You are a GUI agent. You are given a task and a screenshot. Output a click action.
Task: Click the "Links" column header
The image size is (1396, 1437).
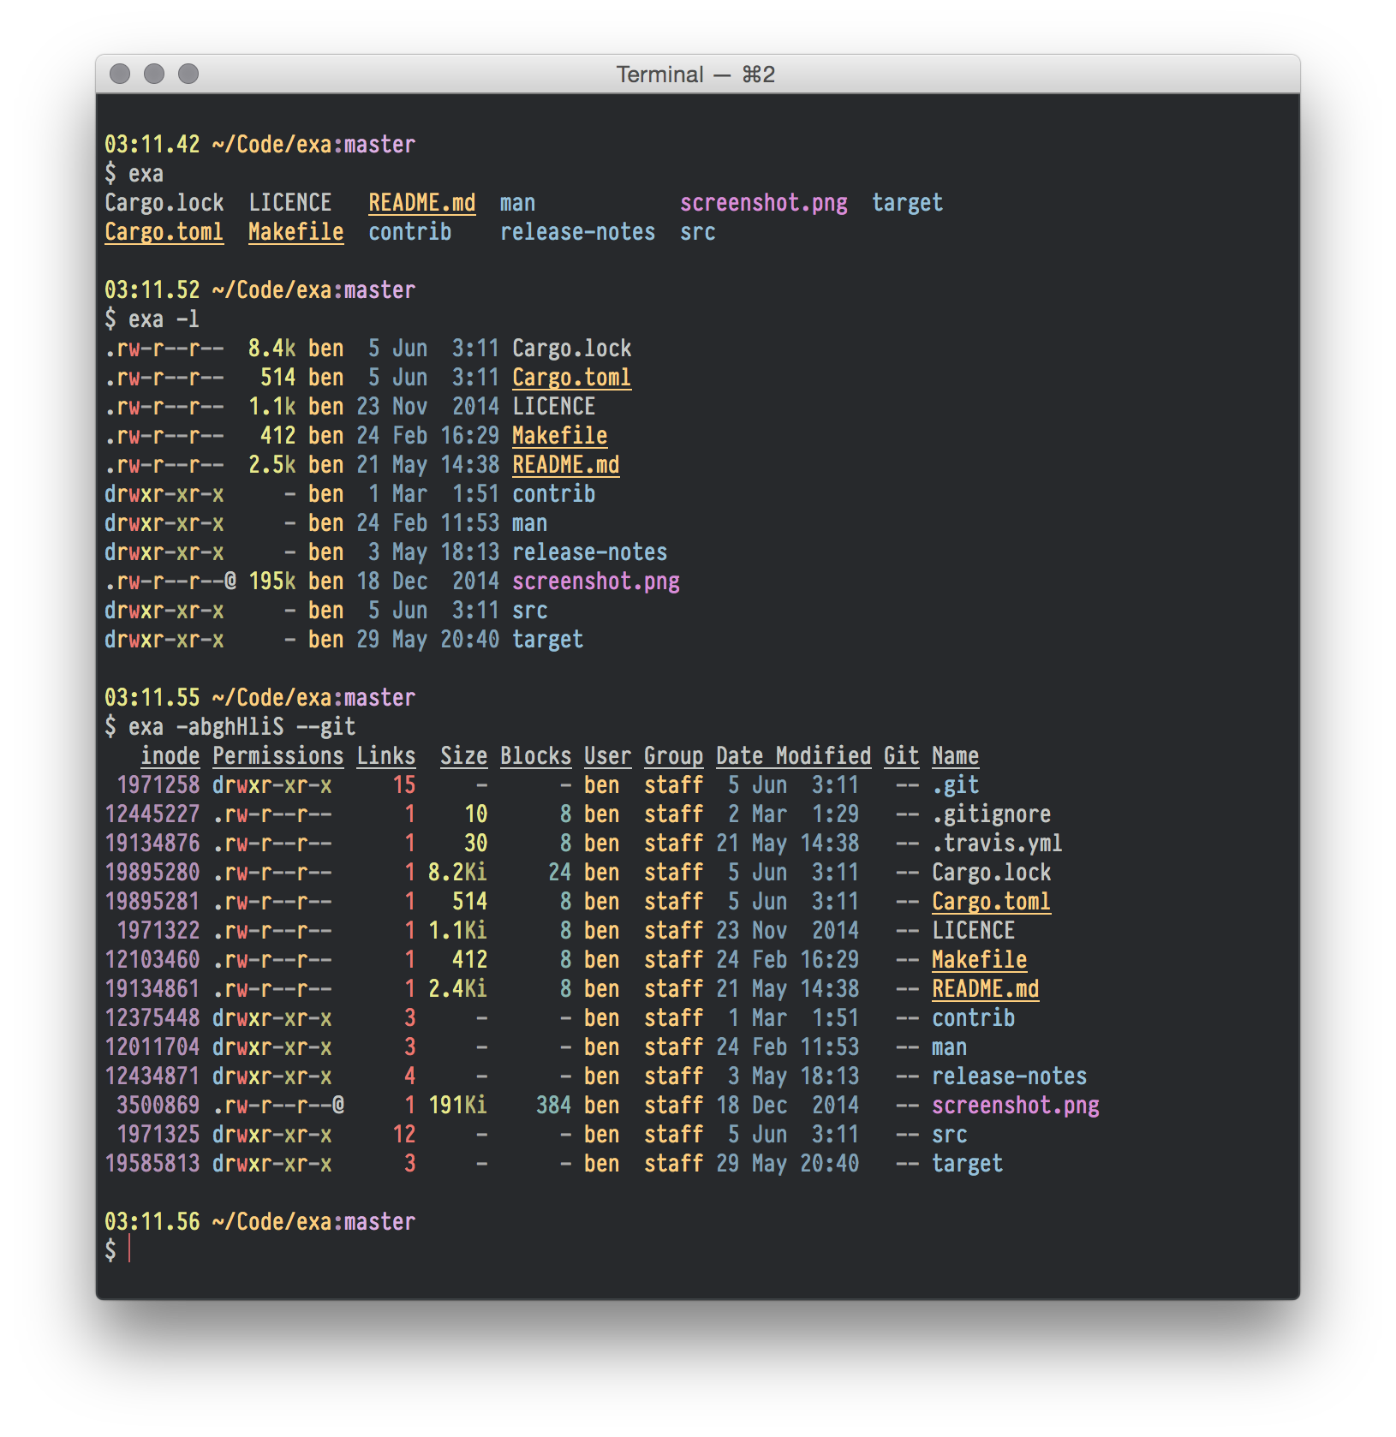coord(385,756)
